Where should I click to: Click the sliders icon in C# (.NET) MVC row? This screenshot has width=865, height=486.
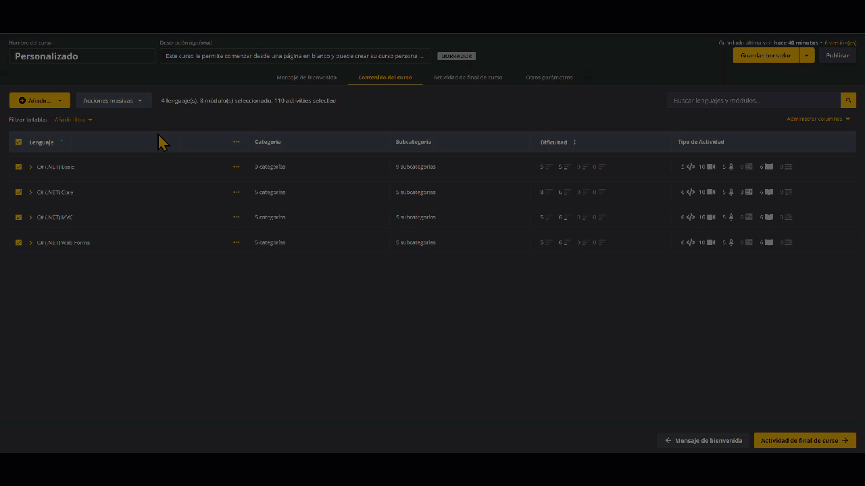tap(789, 217)
